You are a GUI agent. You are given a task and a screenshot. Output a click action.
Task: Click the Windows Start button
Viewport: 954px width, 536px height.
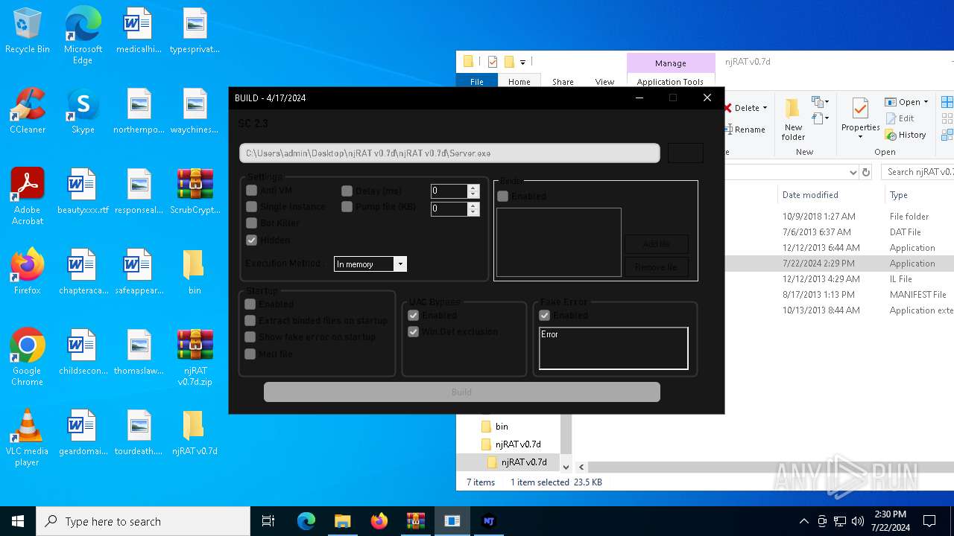click(18, 521)
